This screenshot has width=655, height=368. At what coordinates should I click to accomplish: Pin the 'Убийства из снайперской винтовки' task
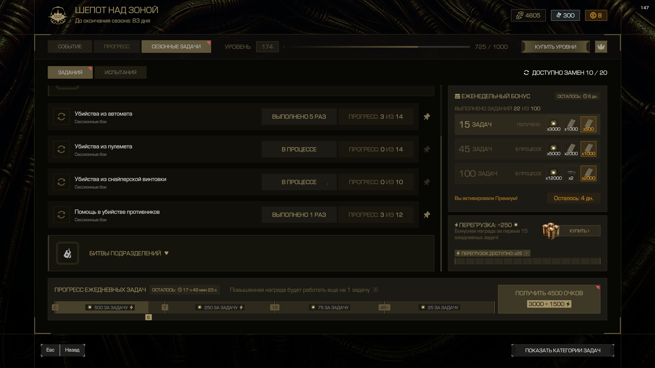pos(427,182)
